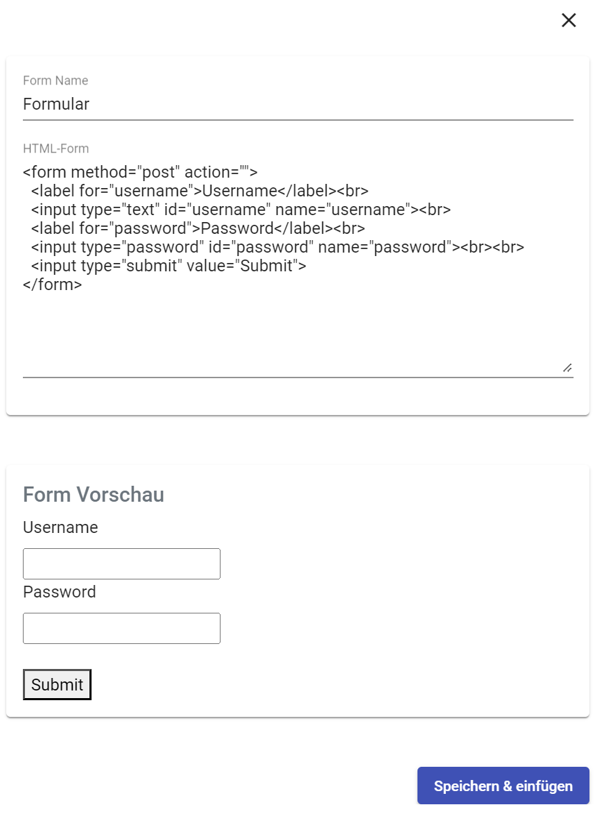The height and width of the screenshot is (814, 595).
Task: Click the HTML-Form field label
Action: point(55,148)
